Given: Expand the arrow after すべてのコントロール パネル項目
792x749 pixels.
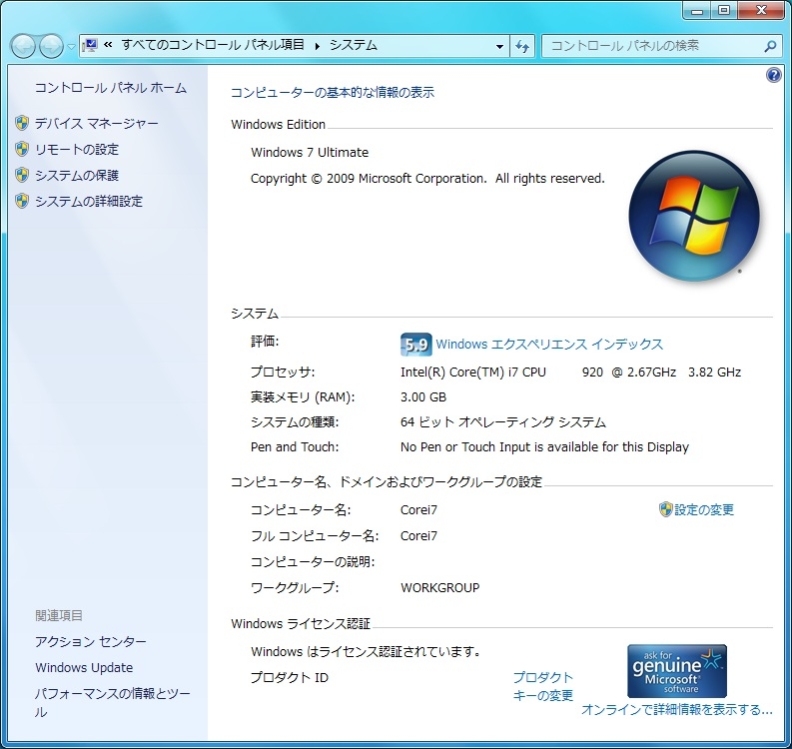Looking at the screenshot, I should (x=318, y=46).
